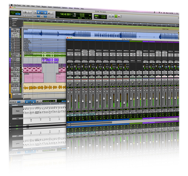188x176 pixels.
Task: Enable Slip edit mode
Action: pyautogui.click(x=13, y=14)
